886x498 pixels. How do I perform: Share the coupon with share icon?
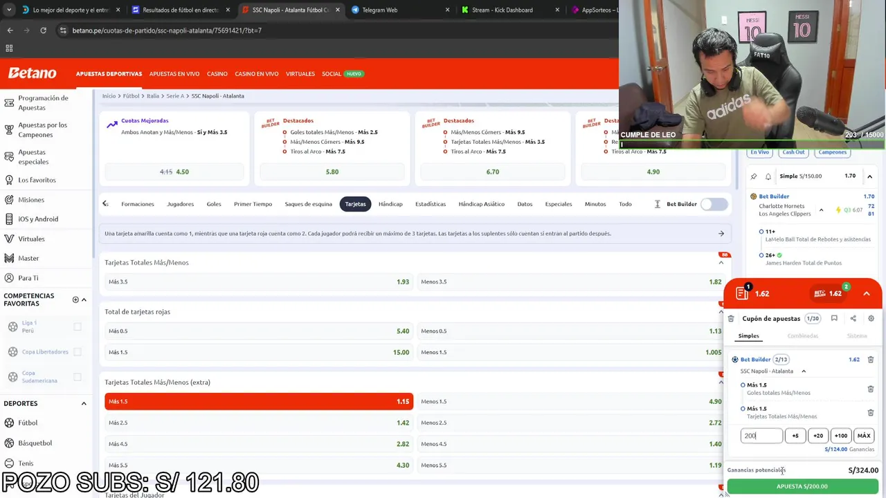pos(853,319)
